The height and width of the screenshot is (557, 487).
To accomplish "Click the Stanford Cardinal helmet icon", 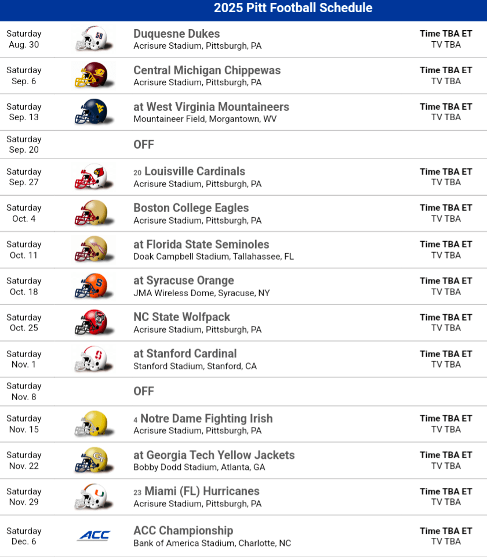I will (93, 359).
